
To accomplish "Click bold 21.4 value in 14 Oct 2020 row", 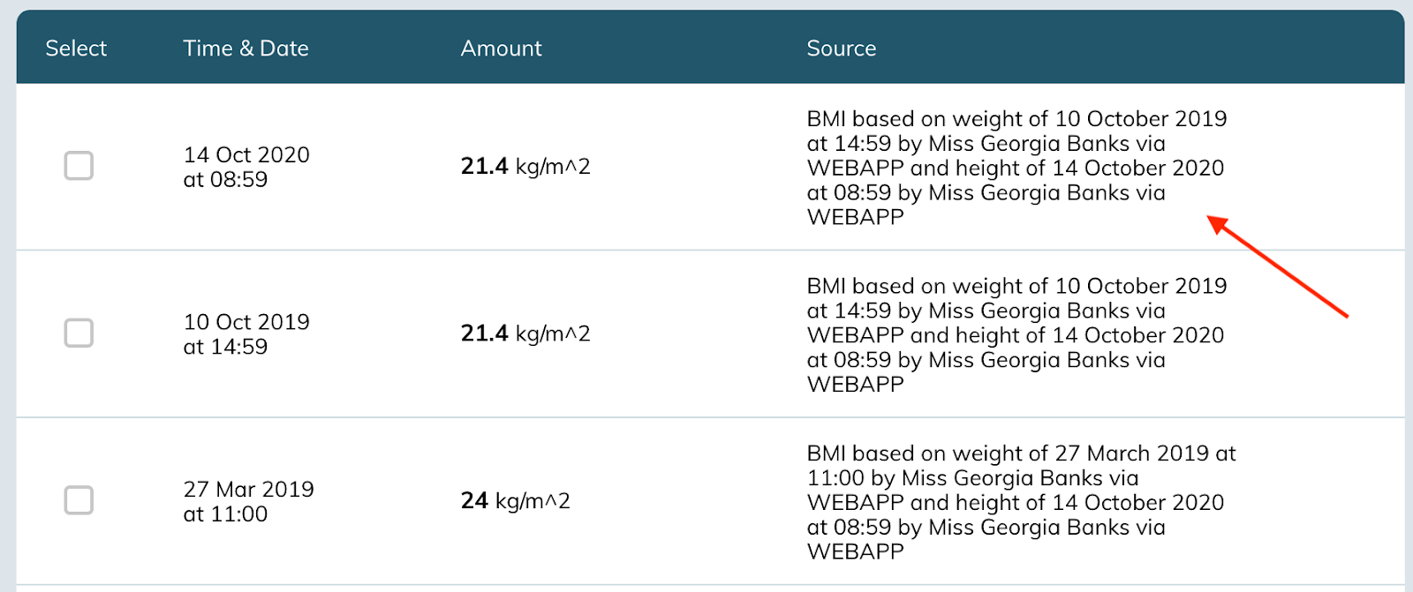I will tap(484, 166).
